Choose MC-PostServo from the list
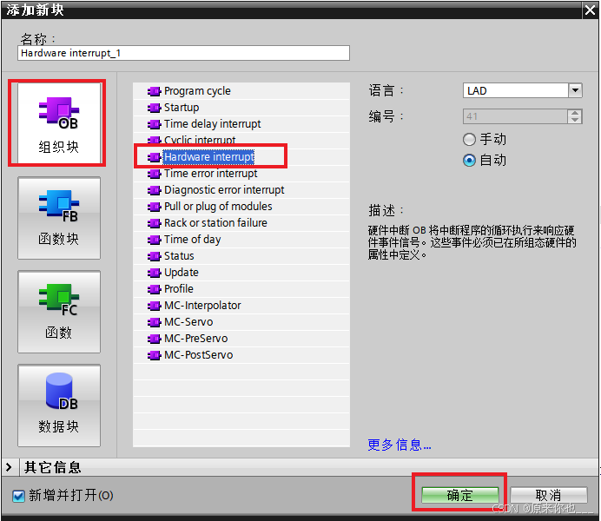This screenshot has height=521, width=601. [x=198, y=355]
